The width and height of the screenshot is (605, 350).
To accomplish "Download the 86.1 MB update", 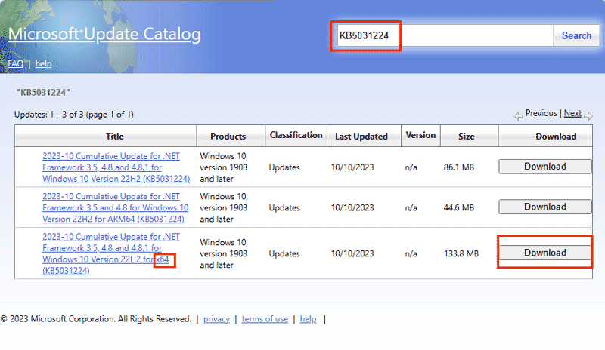I will 544,167.
